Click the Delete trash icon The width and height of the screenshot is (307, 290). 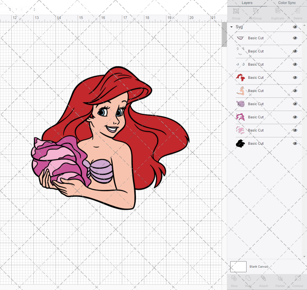click(298, 11)
